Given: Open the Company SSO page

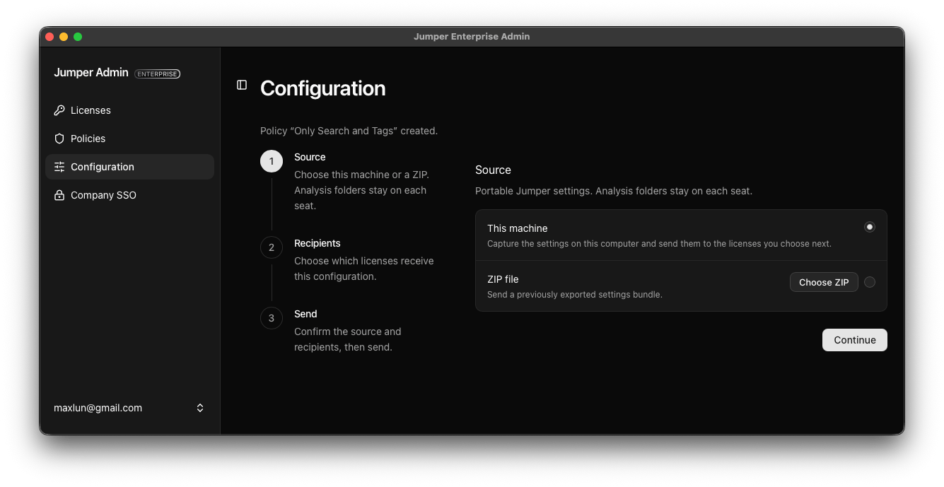Looking at the screenshot, I should [x=129, y=195].
